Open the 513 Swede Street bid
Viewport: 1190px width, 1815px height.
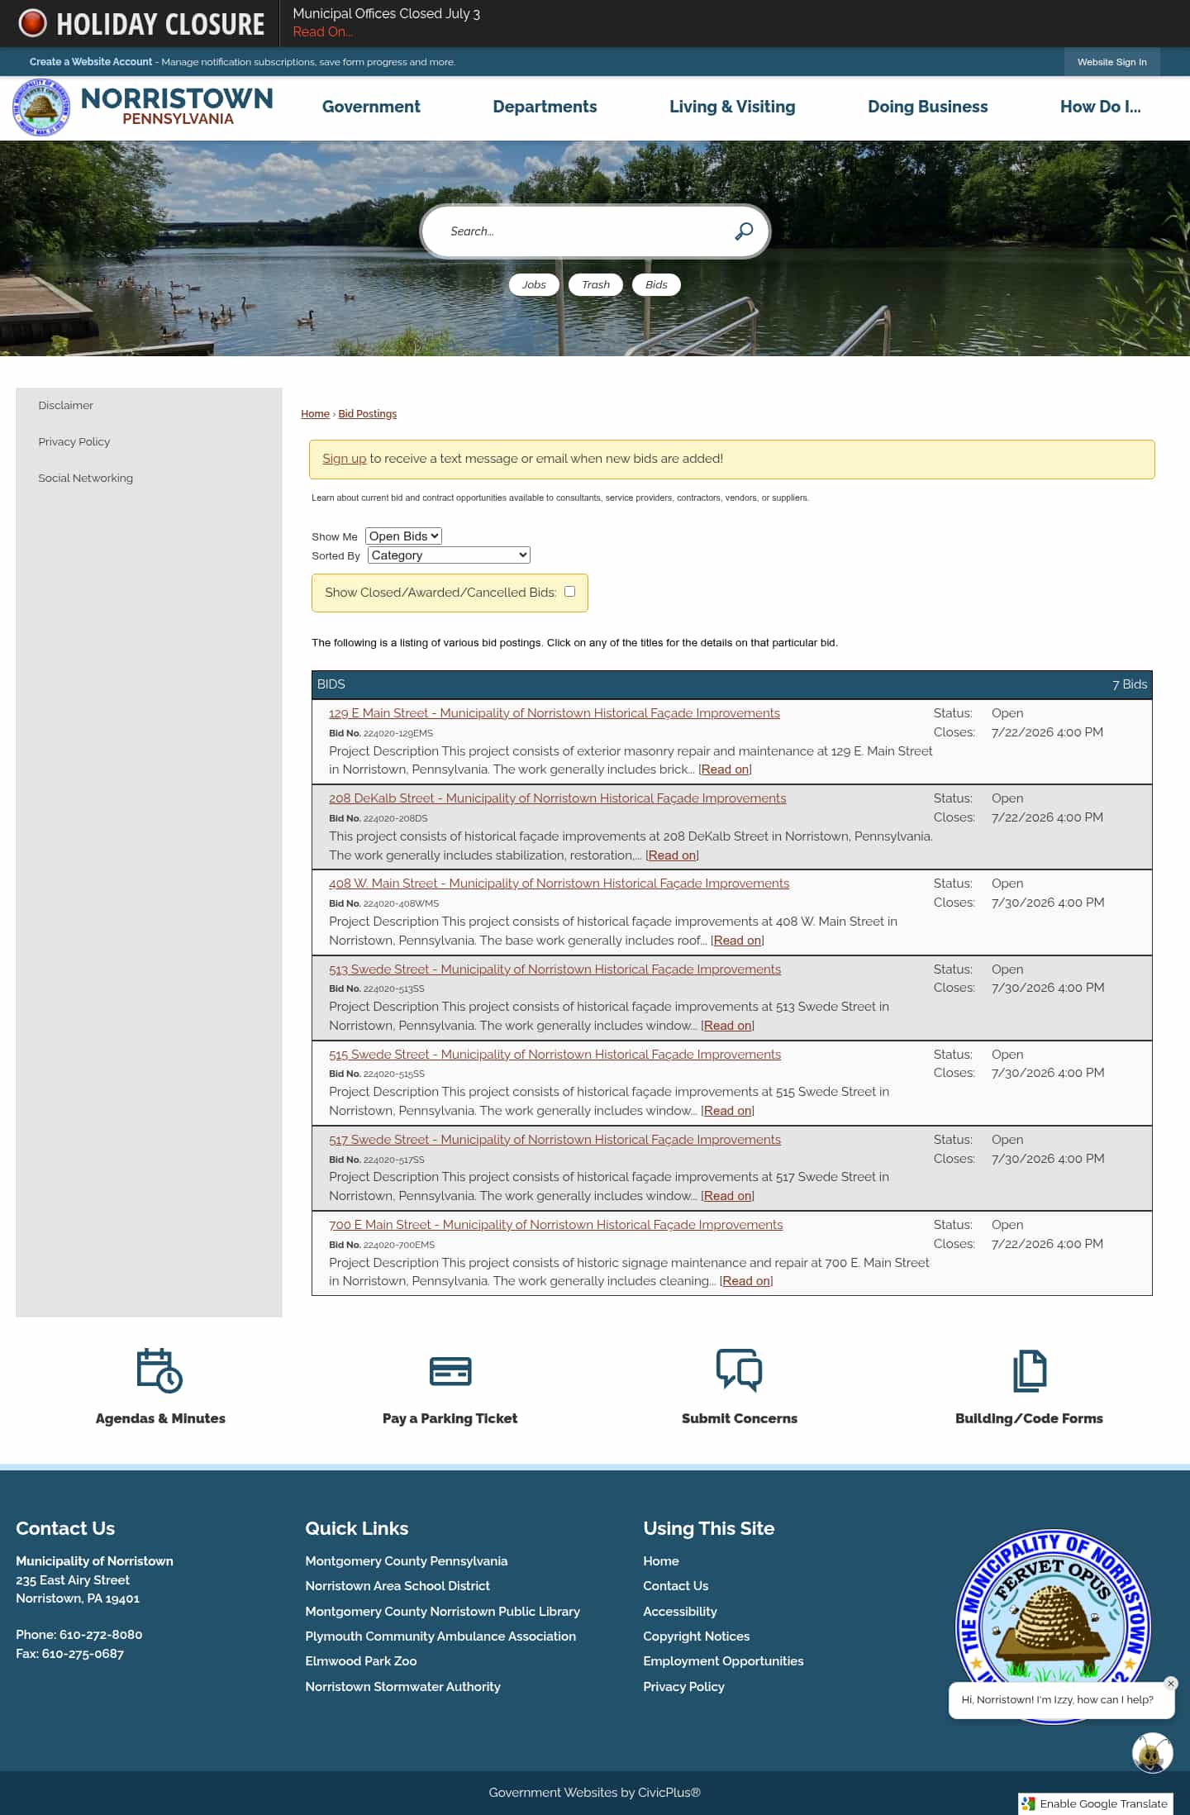click(x=555, y=969)
